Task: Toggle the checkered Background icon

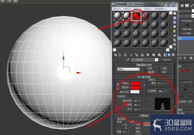Action: tap(174, 22)
